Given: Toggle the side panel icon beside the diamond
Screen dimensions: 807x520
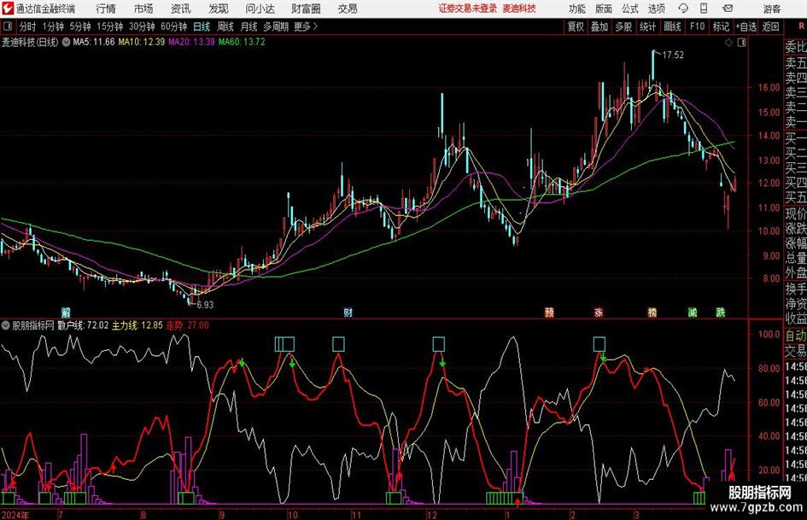Looking at the screenshot, I should click(741, 43).
